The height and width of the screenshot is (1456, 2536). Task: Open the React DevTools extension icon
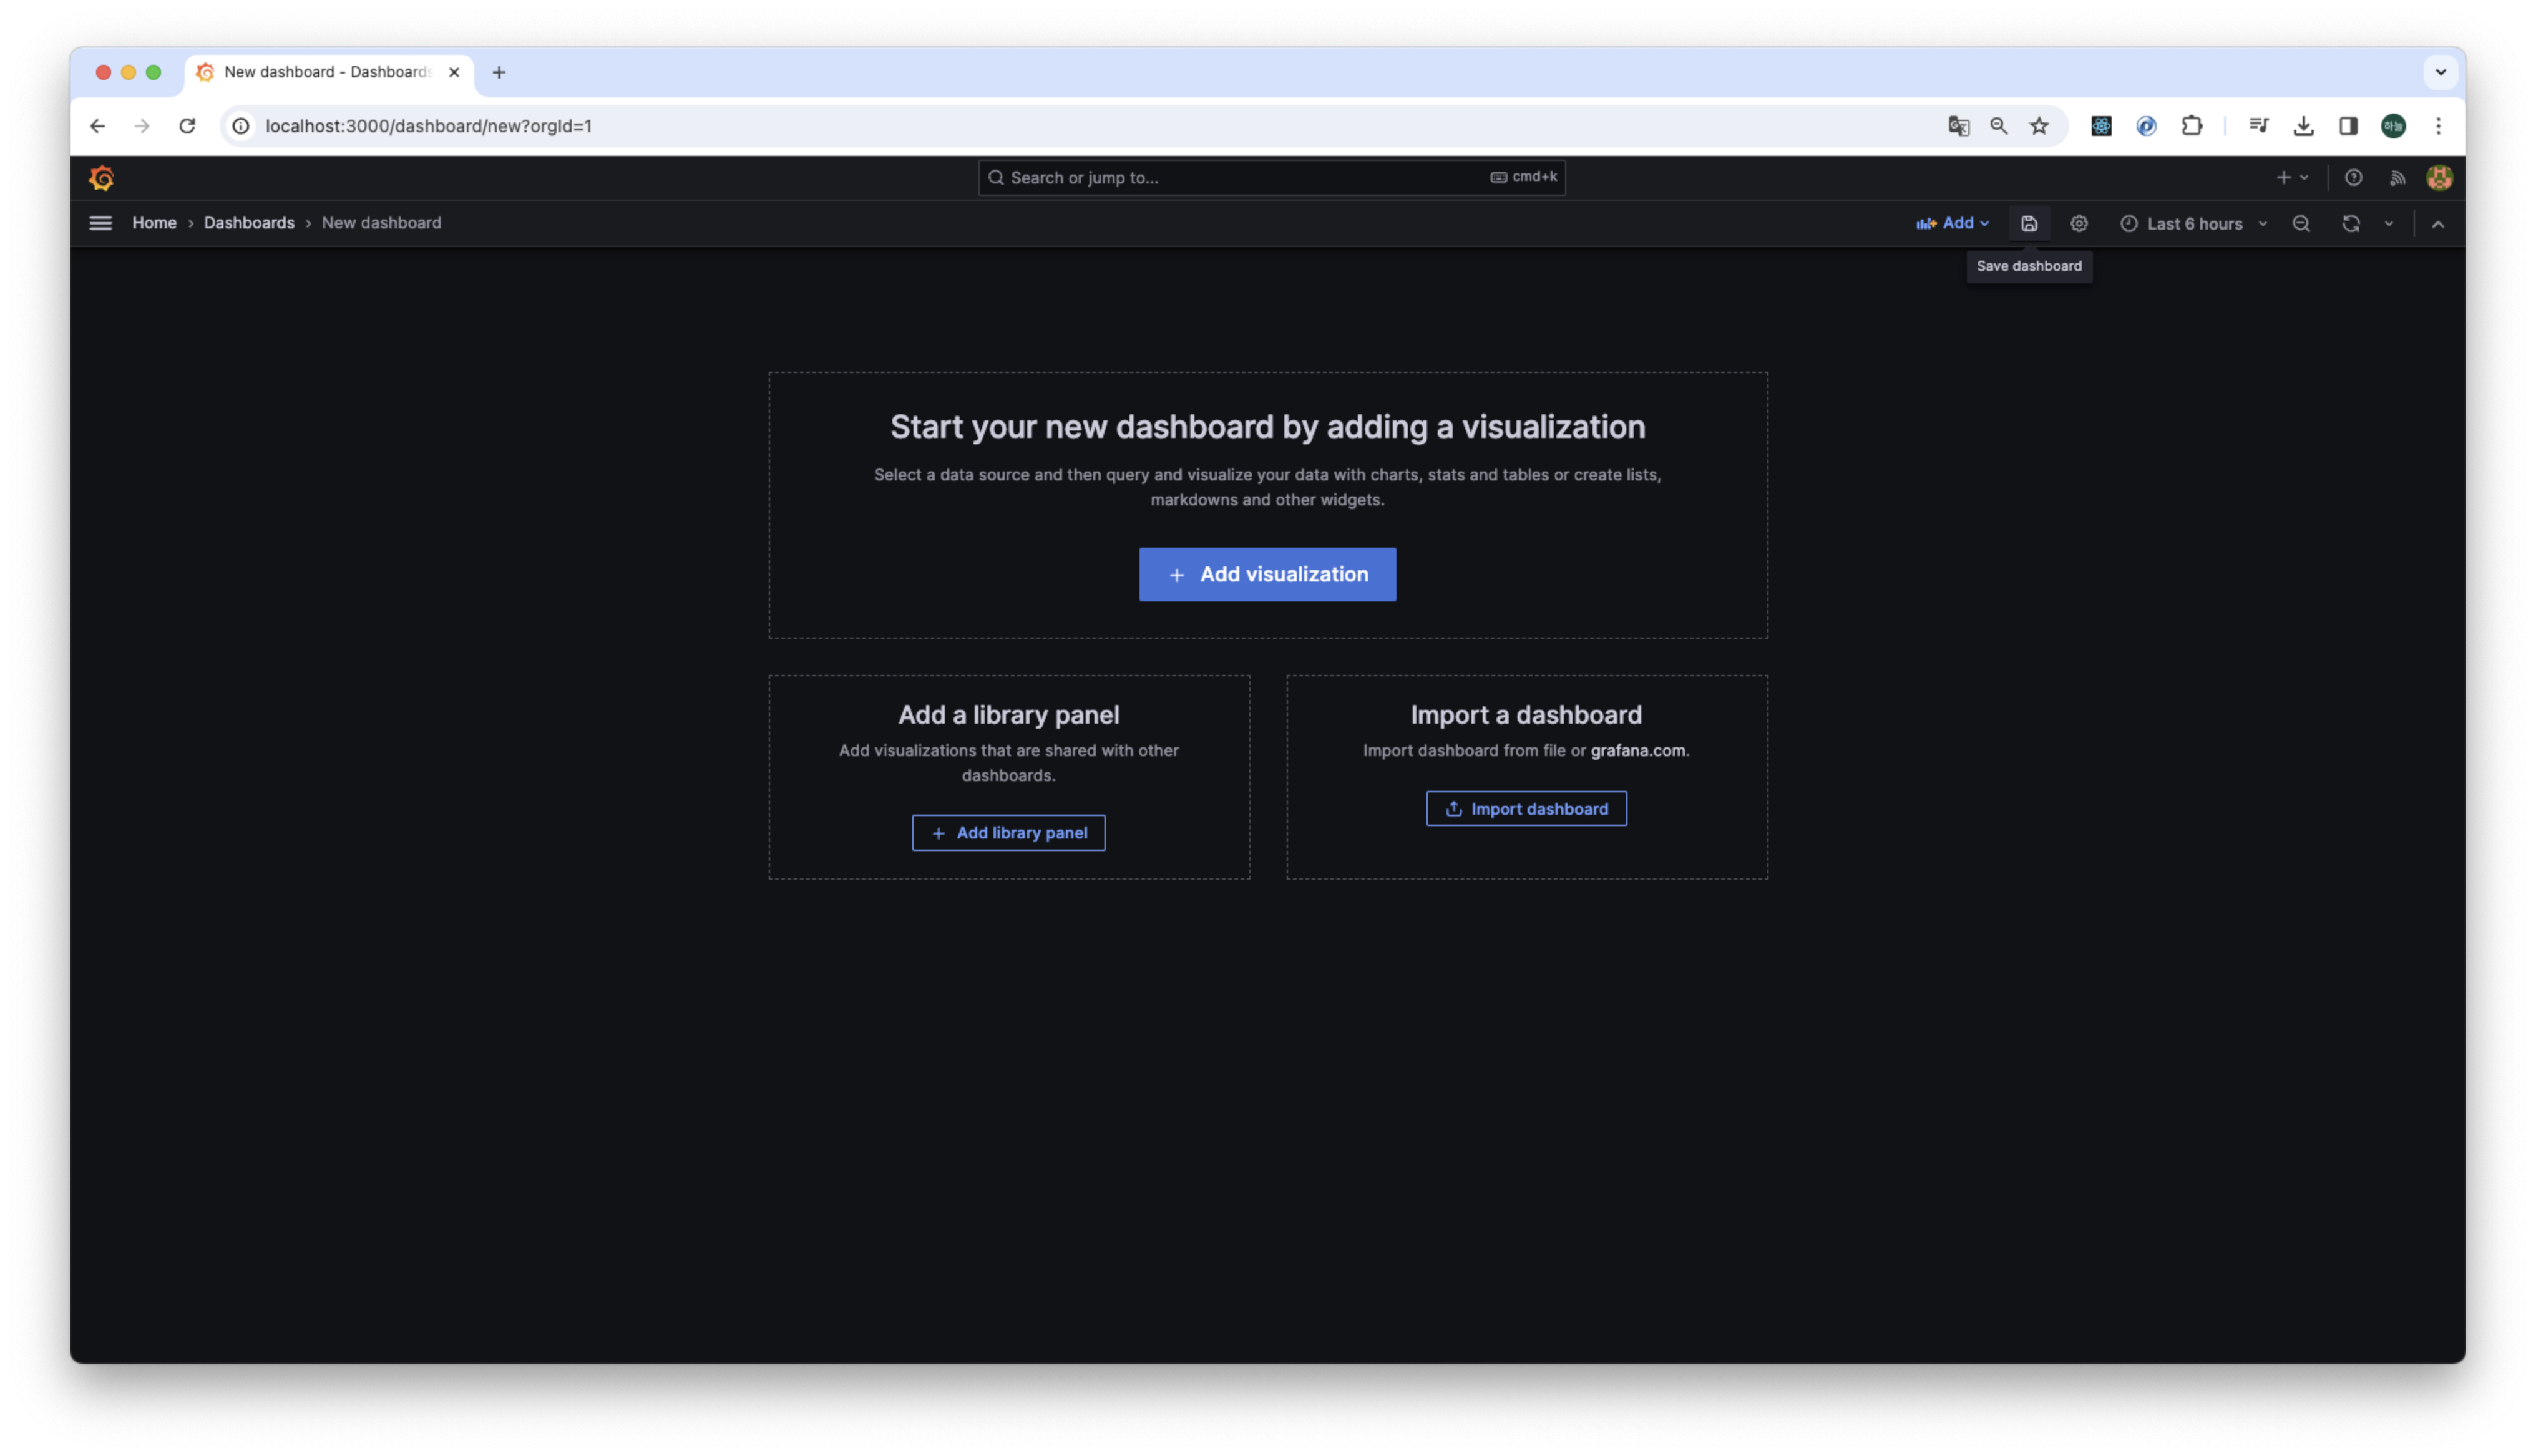point(2101,126)
